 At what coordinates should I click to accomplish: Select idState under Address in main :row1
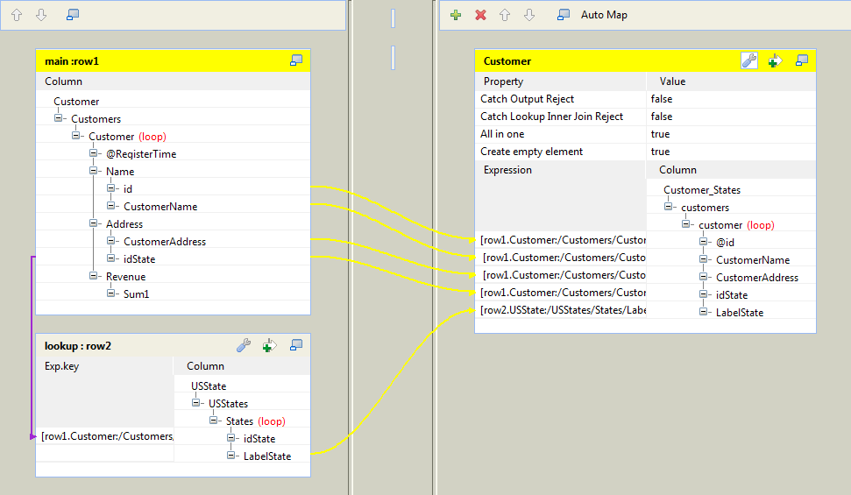pyautogui.click(x=139, y=259)
